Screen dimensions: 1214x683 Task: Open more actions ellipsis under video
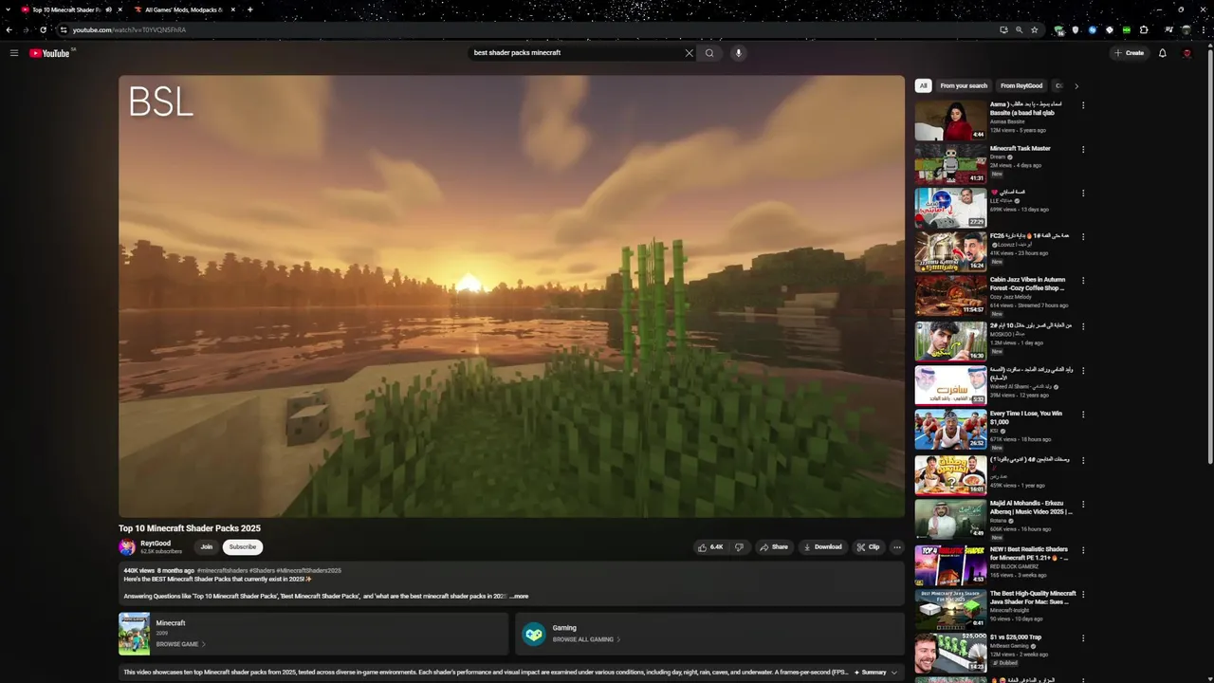896,546
